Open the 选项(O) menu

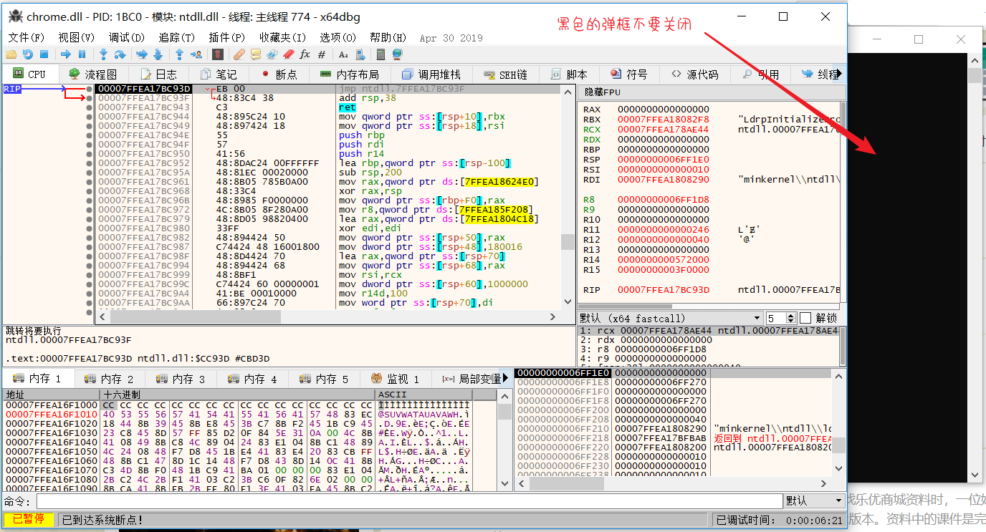coord(338,37)
